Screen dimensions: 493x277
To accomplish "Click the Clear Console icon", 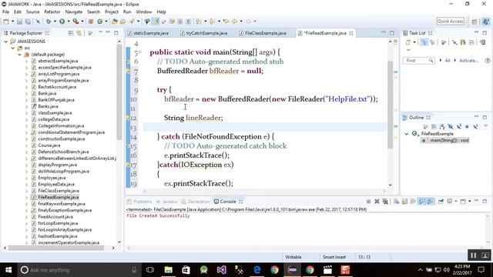I will coord(397,202).
